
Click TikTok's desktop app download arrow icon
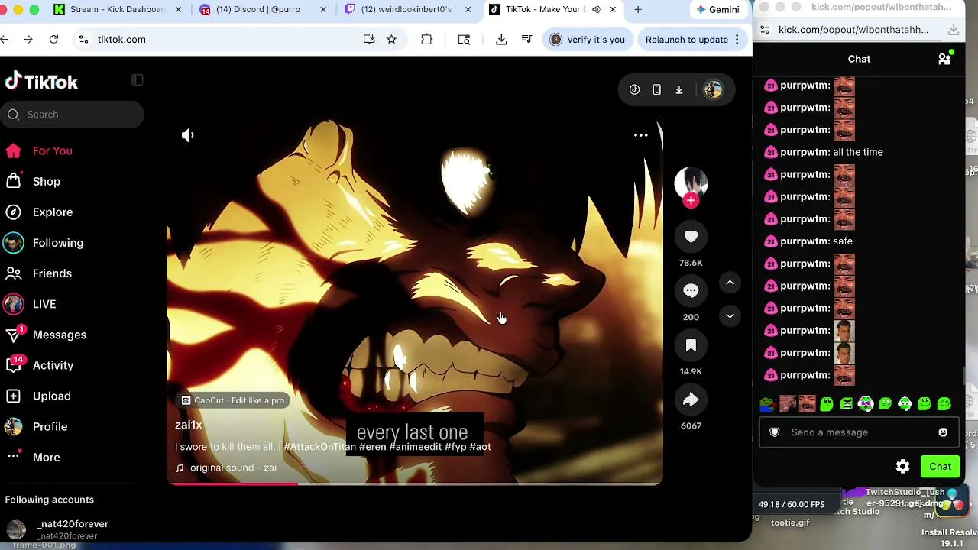point(678,90)
